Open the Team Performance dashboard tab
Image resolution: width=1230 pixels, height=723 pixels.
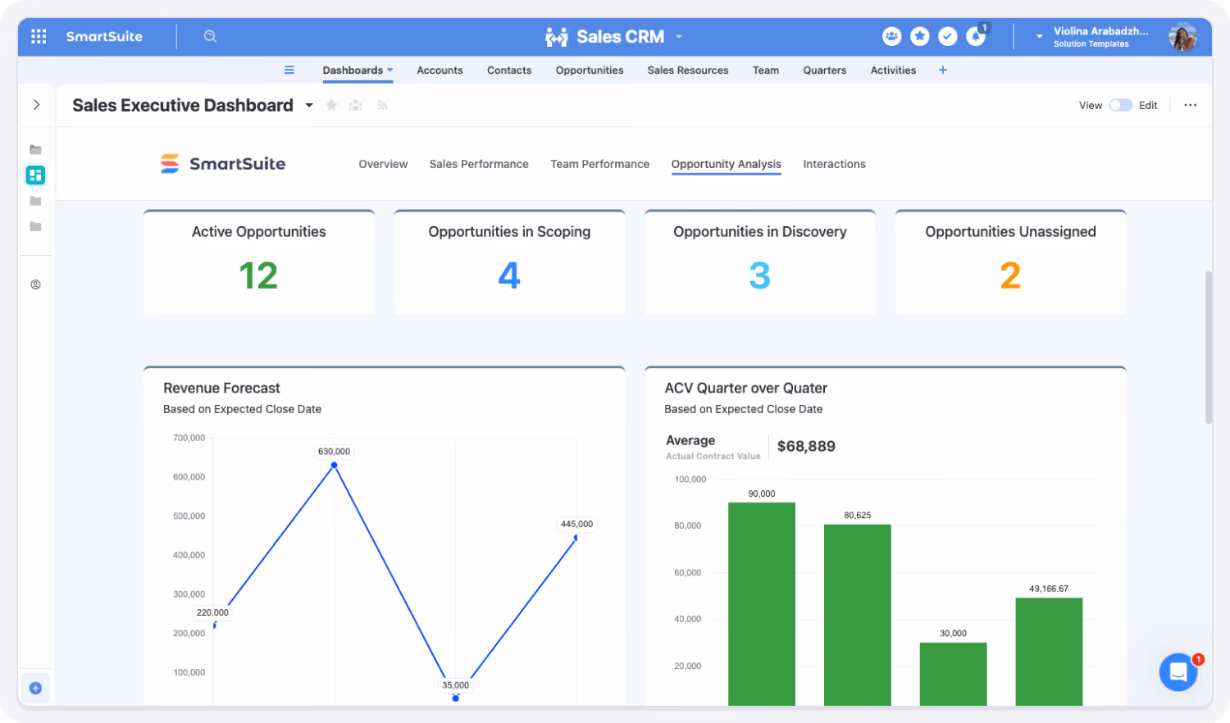tap(599, 164)
